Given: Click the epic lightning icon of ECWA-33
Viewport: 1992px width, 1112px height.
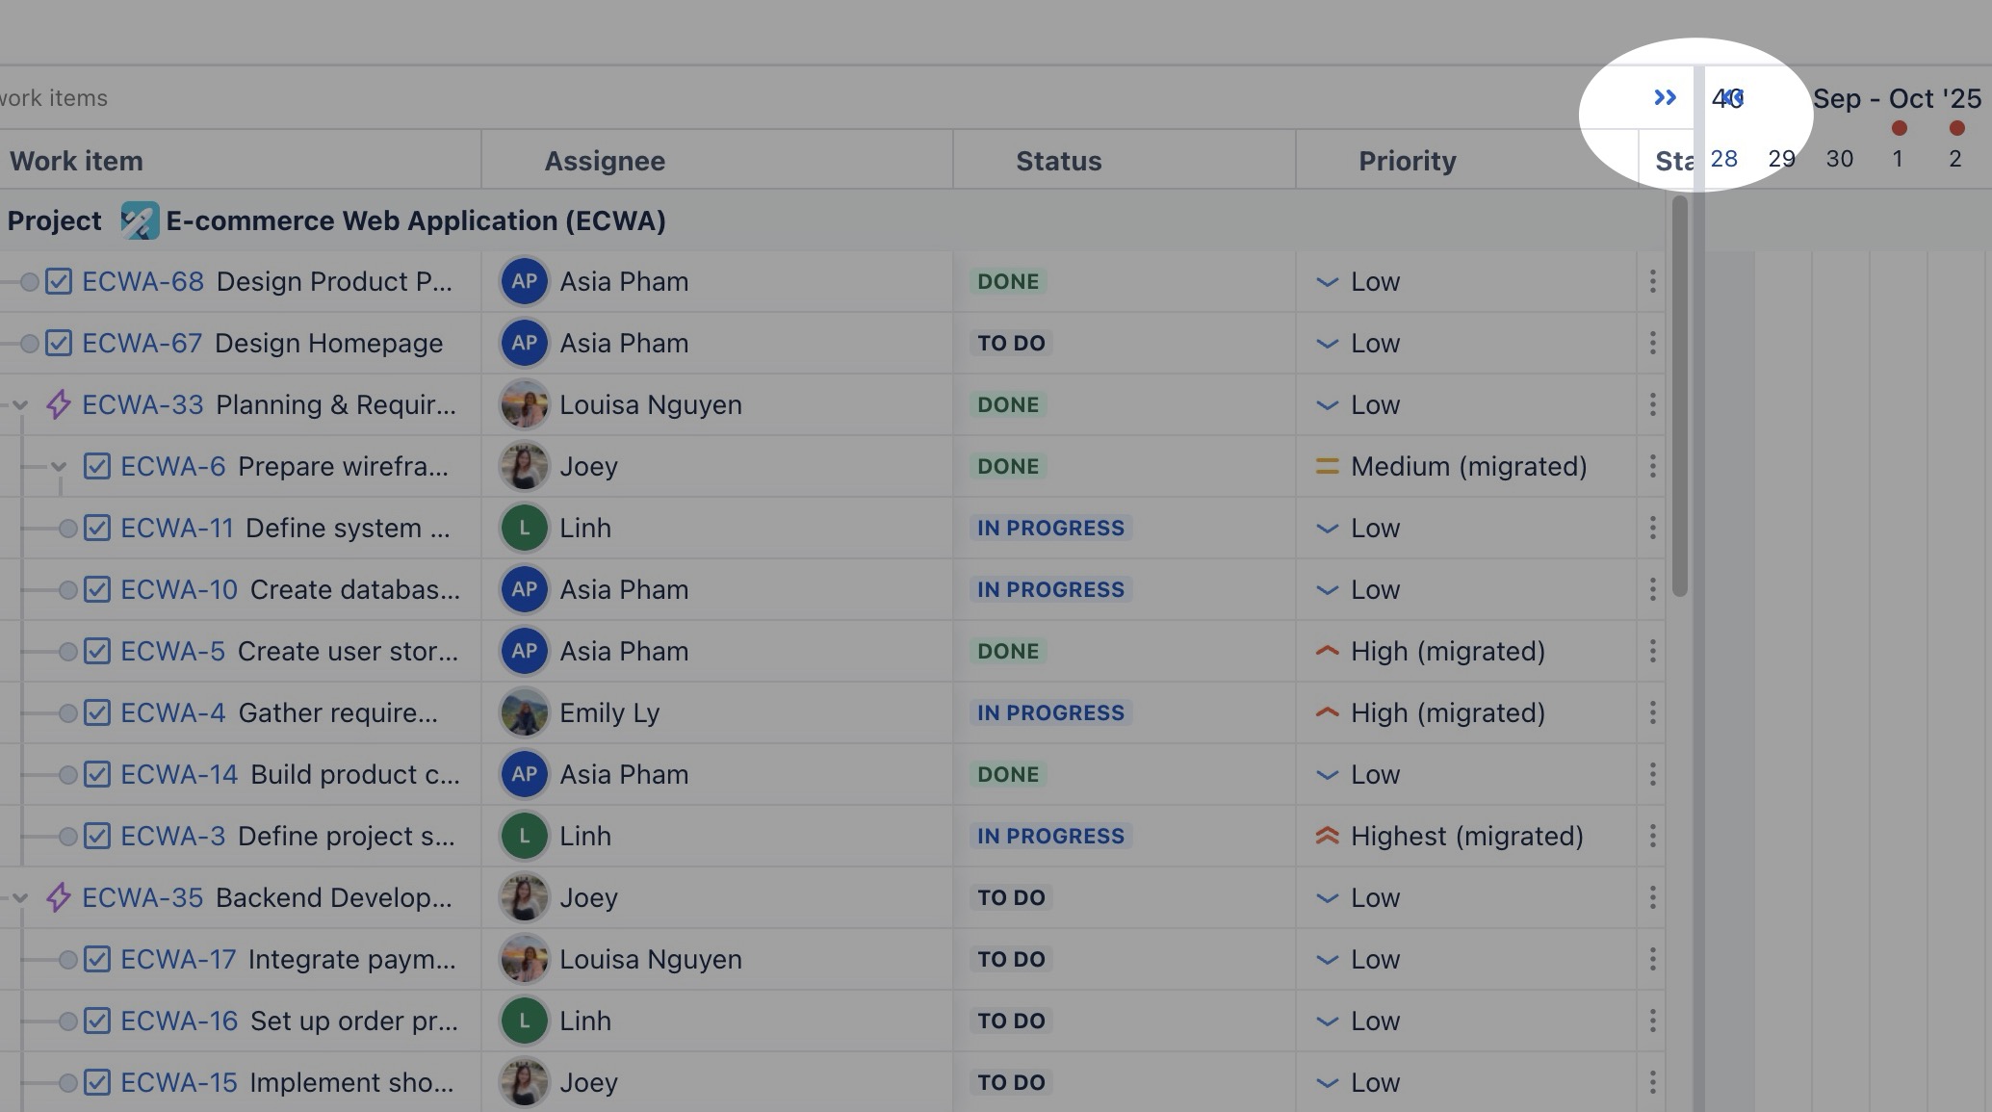Looking at the screenshot, I should pos(58,404).
